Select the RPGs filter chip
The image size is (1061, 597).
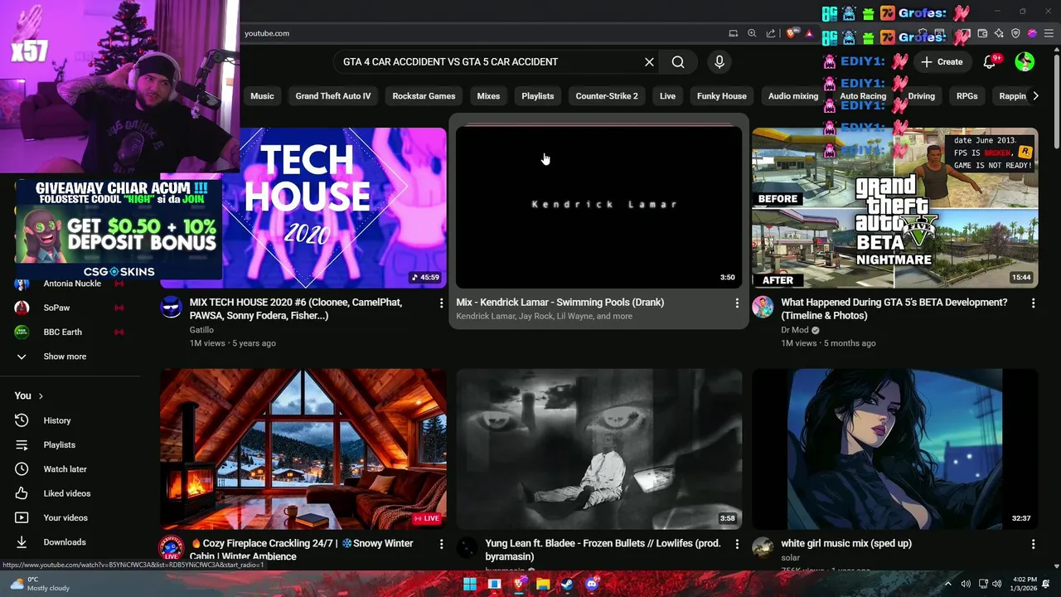[967, 96]
